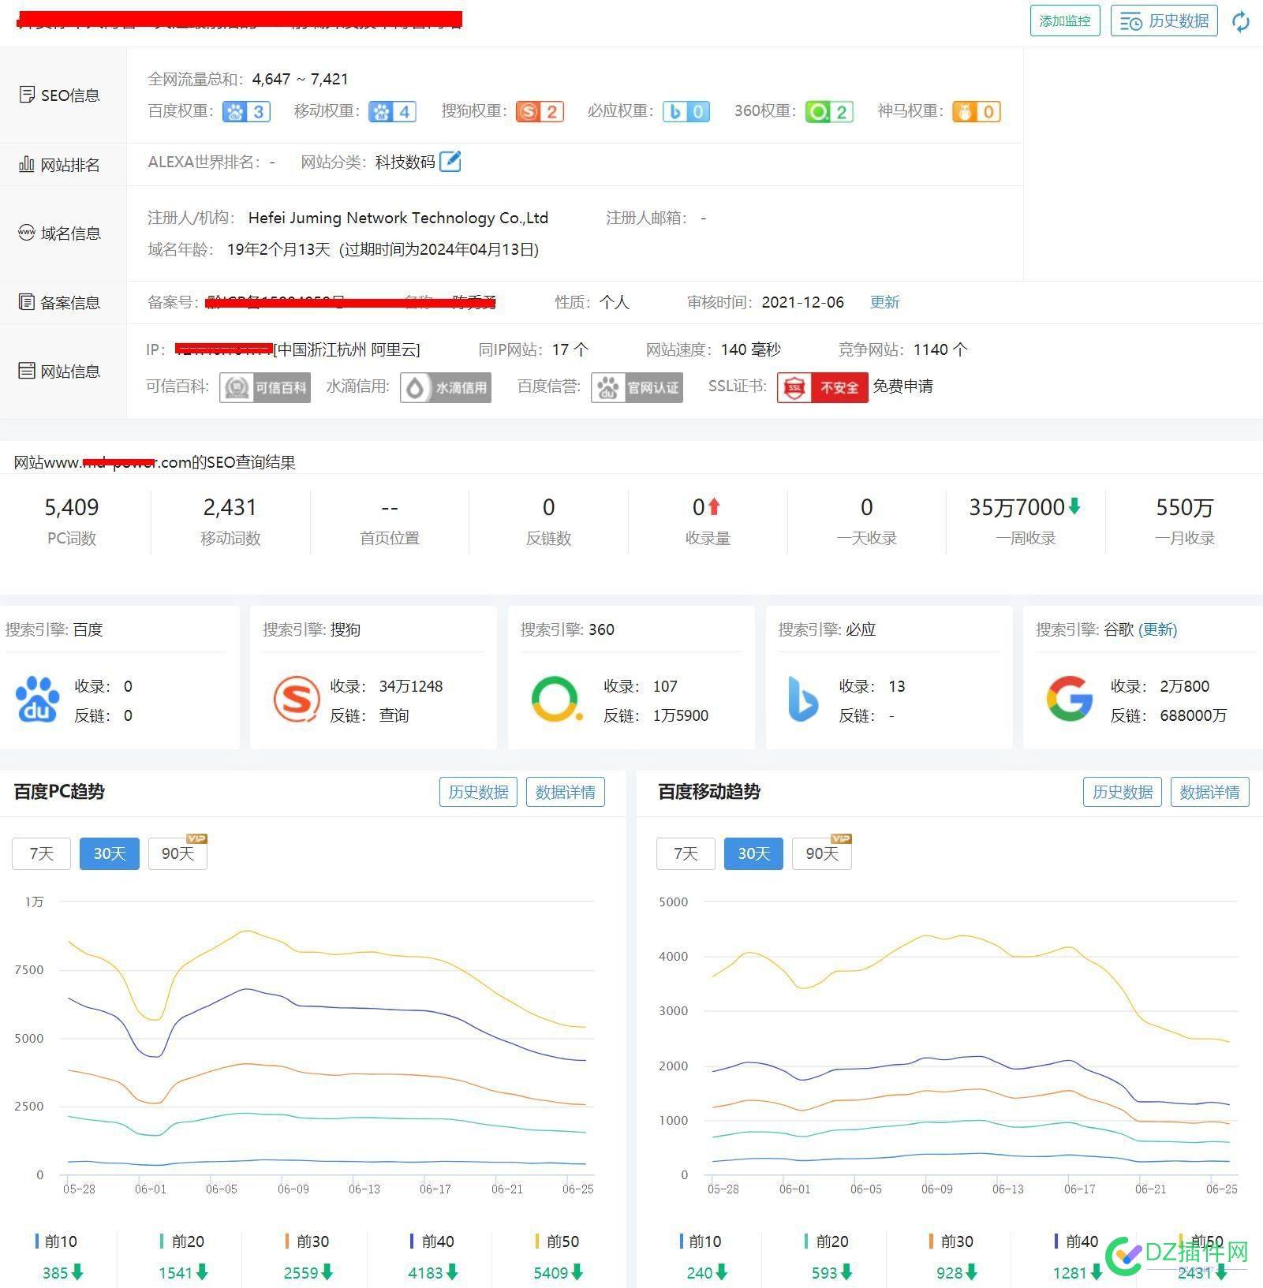Toggle 前20 legend in mobile trend chart

click(826, 1241)
